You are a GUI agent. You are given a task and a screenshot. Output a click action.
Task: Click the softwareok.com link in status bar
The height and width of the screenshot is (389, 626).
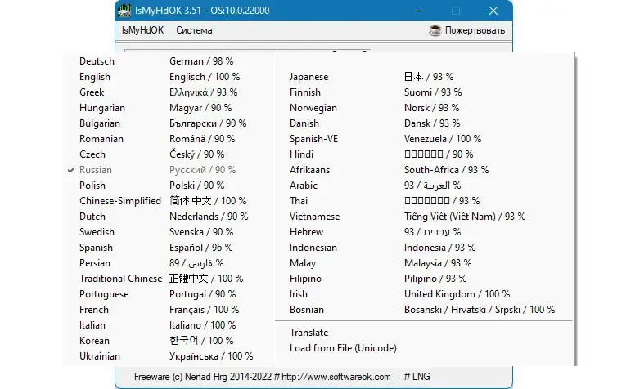click(336, 377)
